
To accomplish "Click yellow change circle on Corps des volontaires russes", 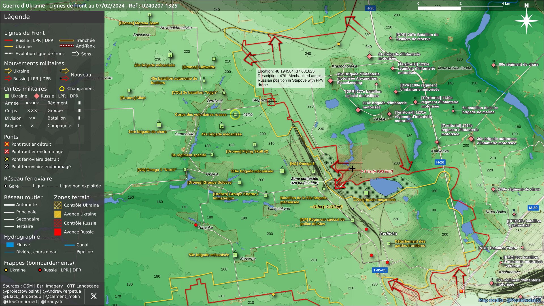I will [235, 114].
